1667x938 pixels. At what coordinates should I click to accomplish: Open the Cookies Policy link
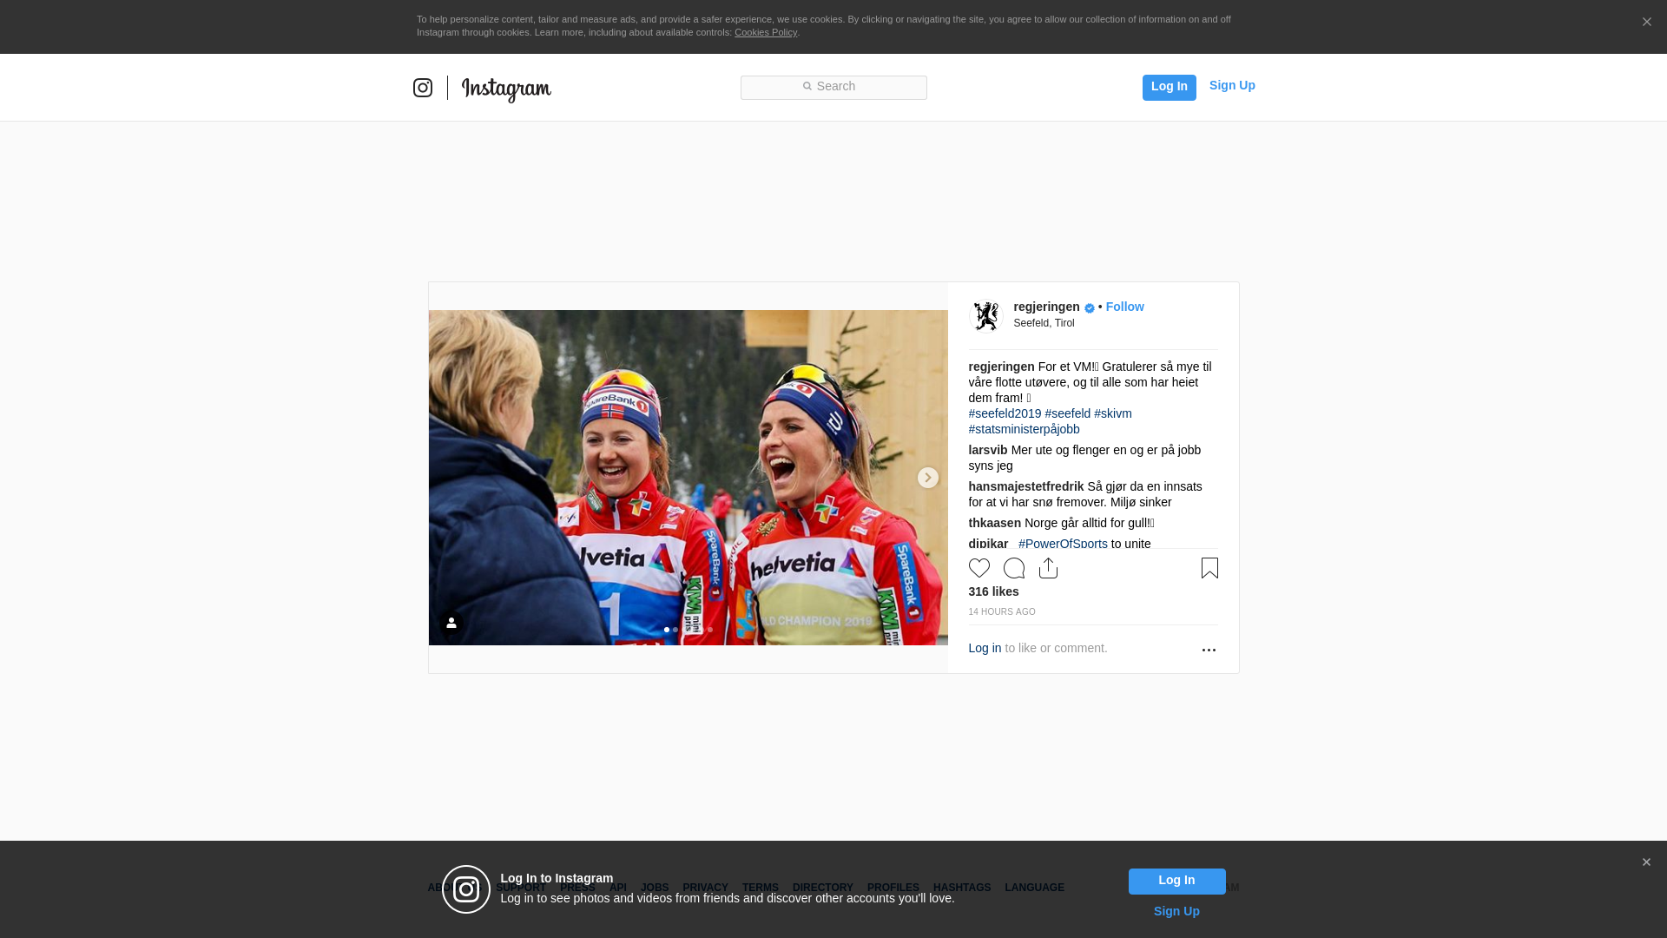(x=765, y=32)
